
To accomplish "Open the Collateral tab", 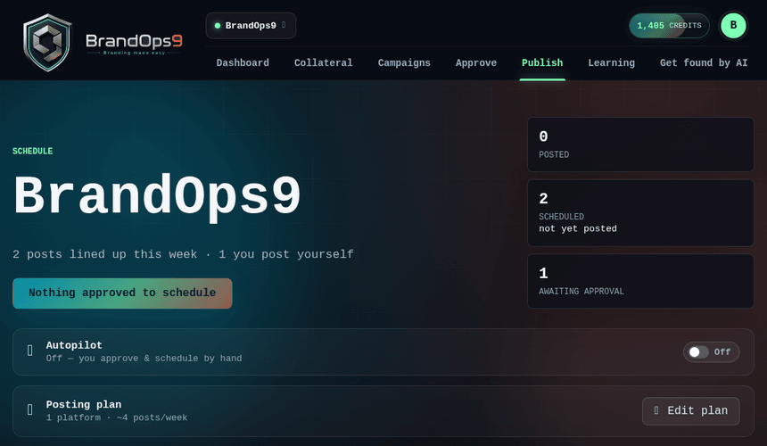I will [324, 62].
